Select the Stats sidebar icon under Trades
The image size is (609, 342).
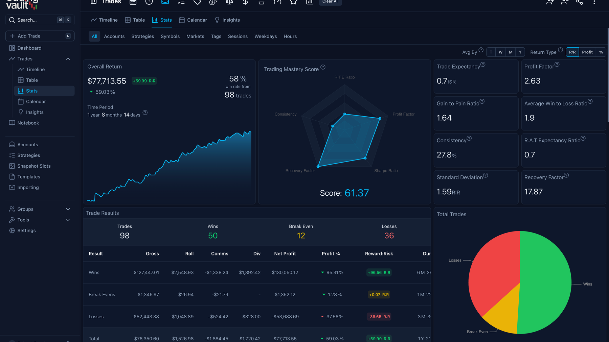(21, 91)
